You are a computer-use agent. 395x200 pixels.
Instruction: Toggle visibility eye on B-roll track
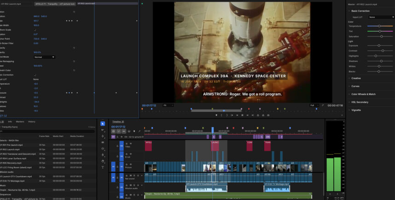[x=130, y=153]
